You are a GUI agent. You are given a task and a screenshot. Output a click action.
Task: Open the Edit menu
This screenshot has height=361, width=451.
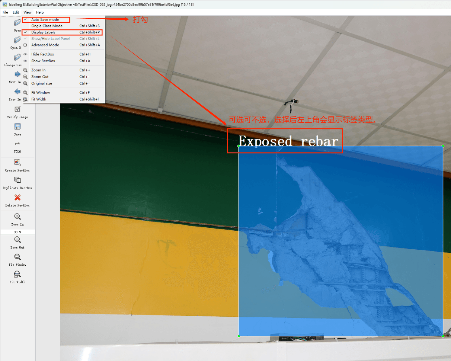click(16, 12)
